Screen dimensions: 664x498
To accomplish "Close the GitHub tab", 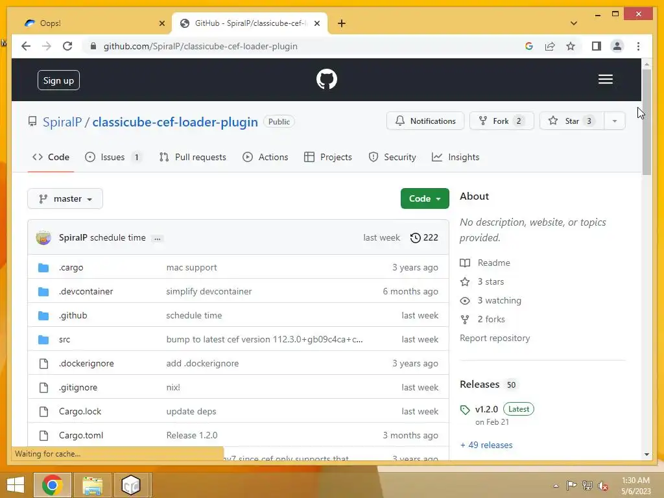I will point(316,23).
